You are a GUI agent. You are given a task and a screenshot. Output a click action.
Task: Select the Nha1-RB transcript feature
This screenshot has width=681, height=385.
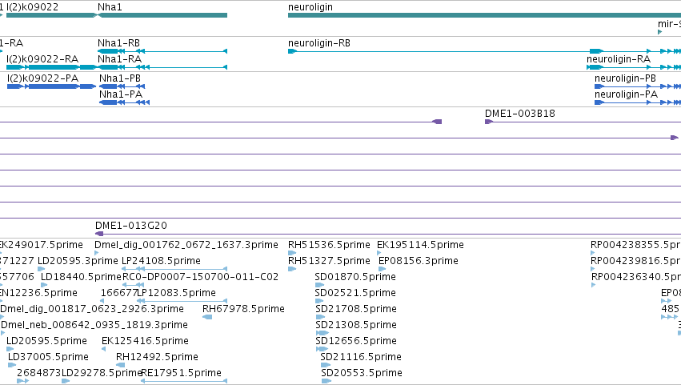162,51
